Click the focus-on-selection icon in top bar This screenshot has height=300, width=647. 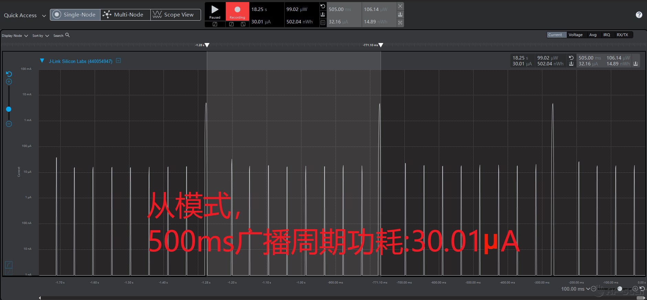click(400, 23)
